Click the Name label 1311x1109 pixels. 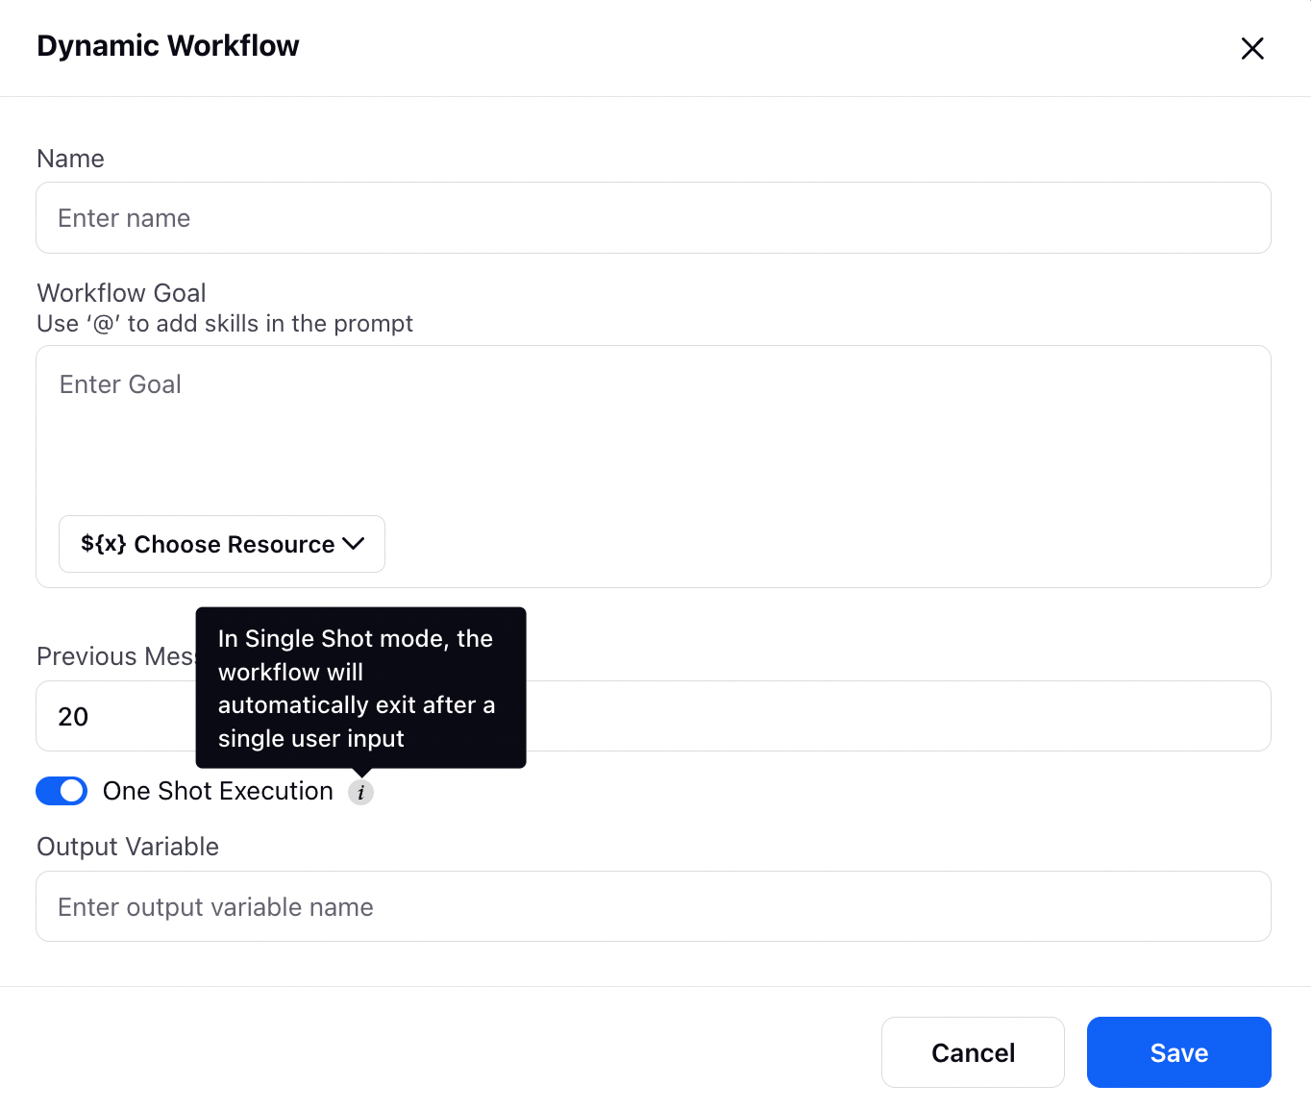[x=70, y=159]
